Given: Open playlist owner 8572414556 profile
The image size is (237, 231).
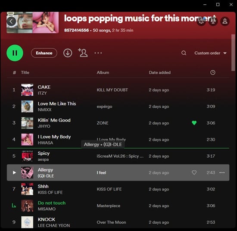Looking at the screenshot, I should (x=76, y=30).
